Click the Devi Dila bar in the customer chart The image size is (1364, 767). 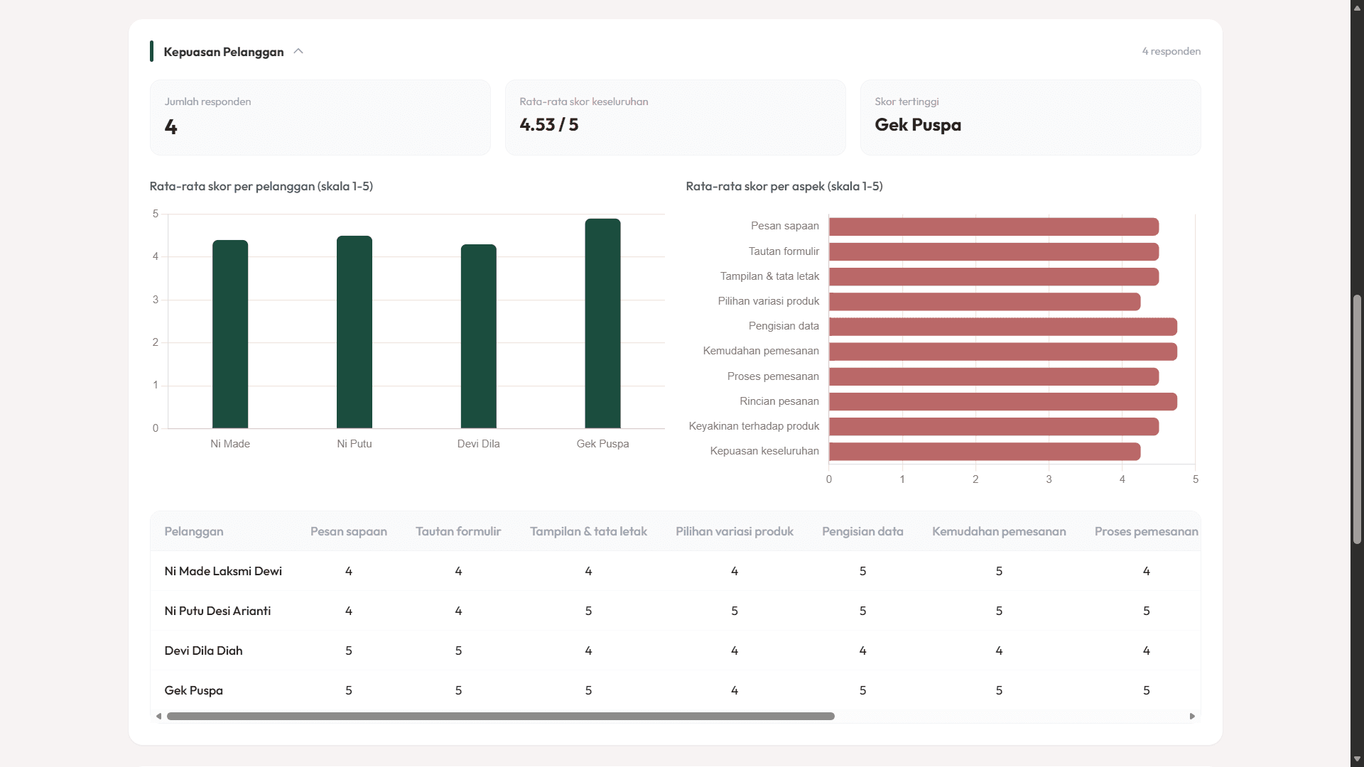click(x=479, y=336)
